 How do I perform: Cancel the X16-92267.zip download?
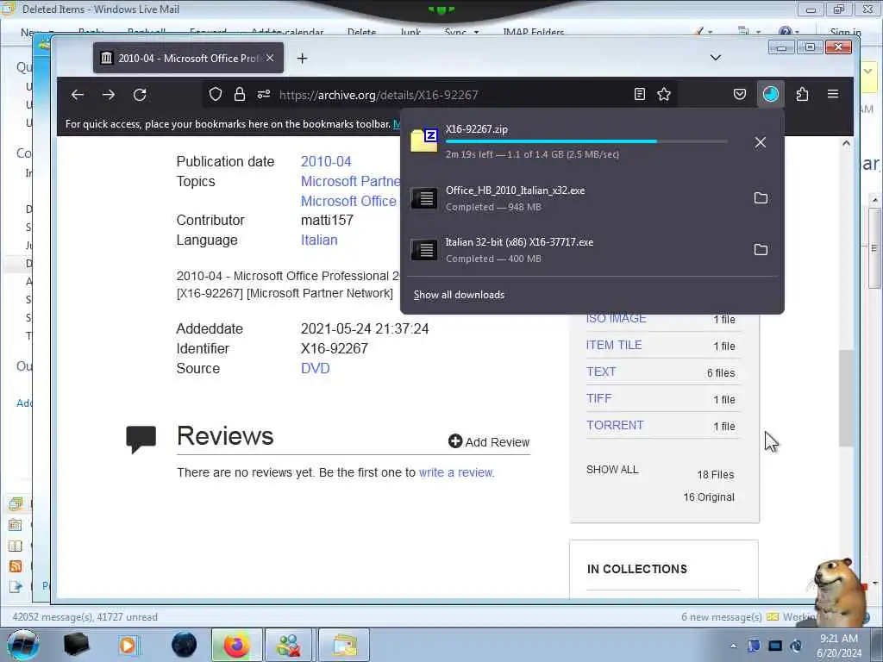click(761, 142)
